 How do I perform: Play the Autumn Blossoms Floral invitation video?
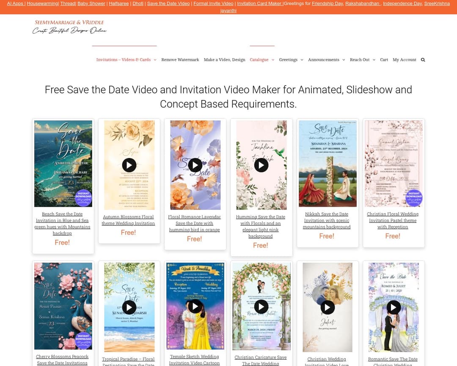click(129, 165)
